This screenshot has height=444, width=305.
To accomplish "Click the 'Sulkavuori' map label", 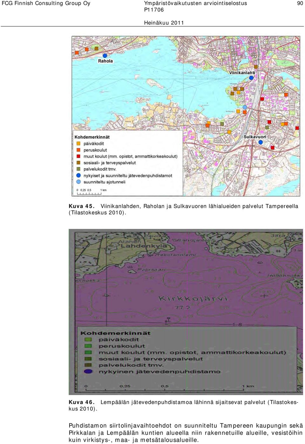I will tap(255, 137).
